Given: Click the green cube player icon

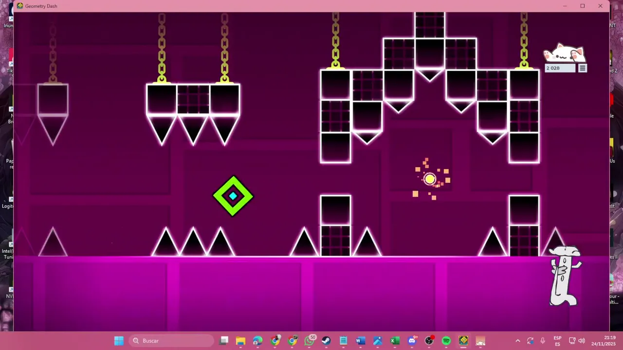Looking at the screenshot, I should [233, 196].
